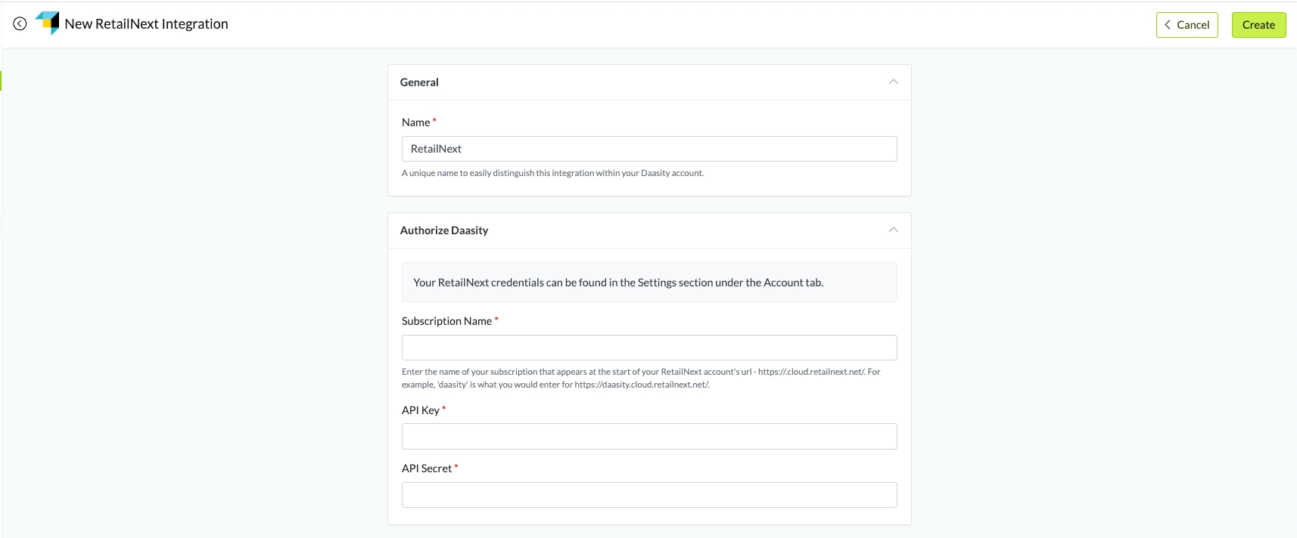Click the Daasity logo icon
The height and width of the screenshot is (538, 1297).
pyautogui.click(x=48, y=23)
